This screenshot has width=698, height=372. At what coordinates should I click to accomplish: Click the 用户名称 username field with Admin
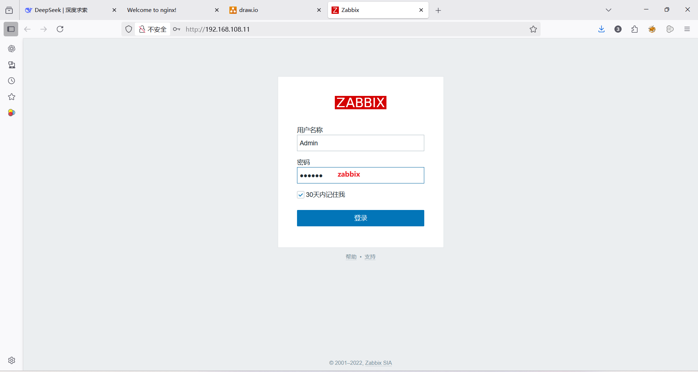[361, 143]
